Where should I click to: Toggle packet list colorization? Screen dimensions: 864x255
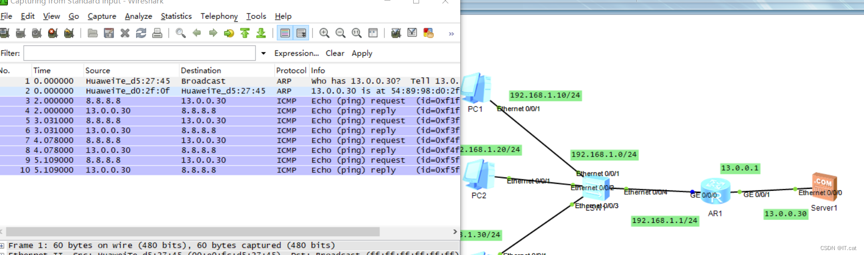285,33
